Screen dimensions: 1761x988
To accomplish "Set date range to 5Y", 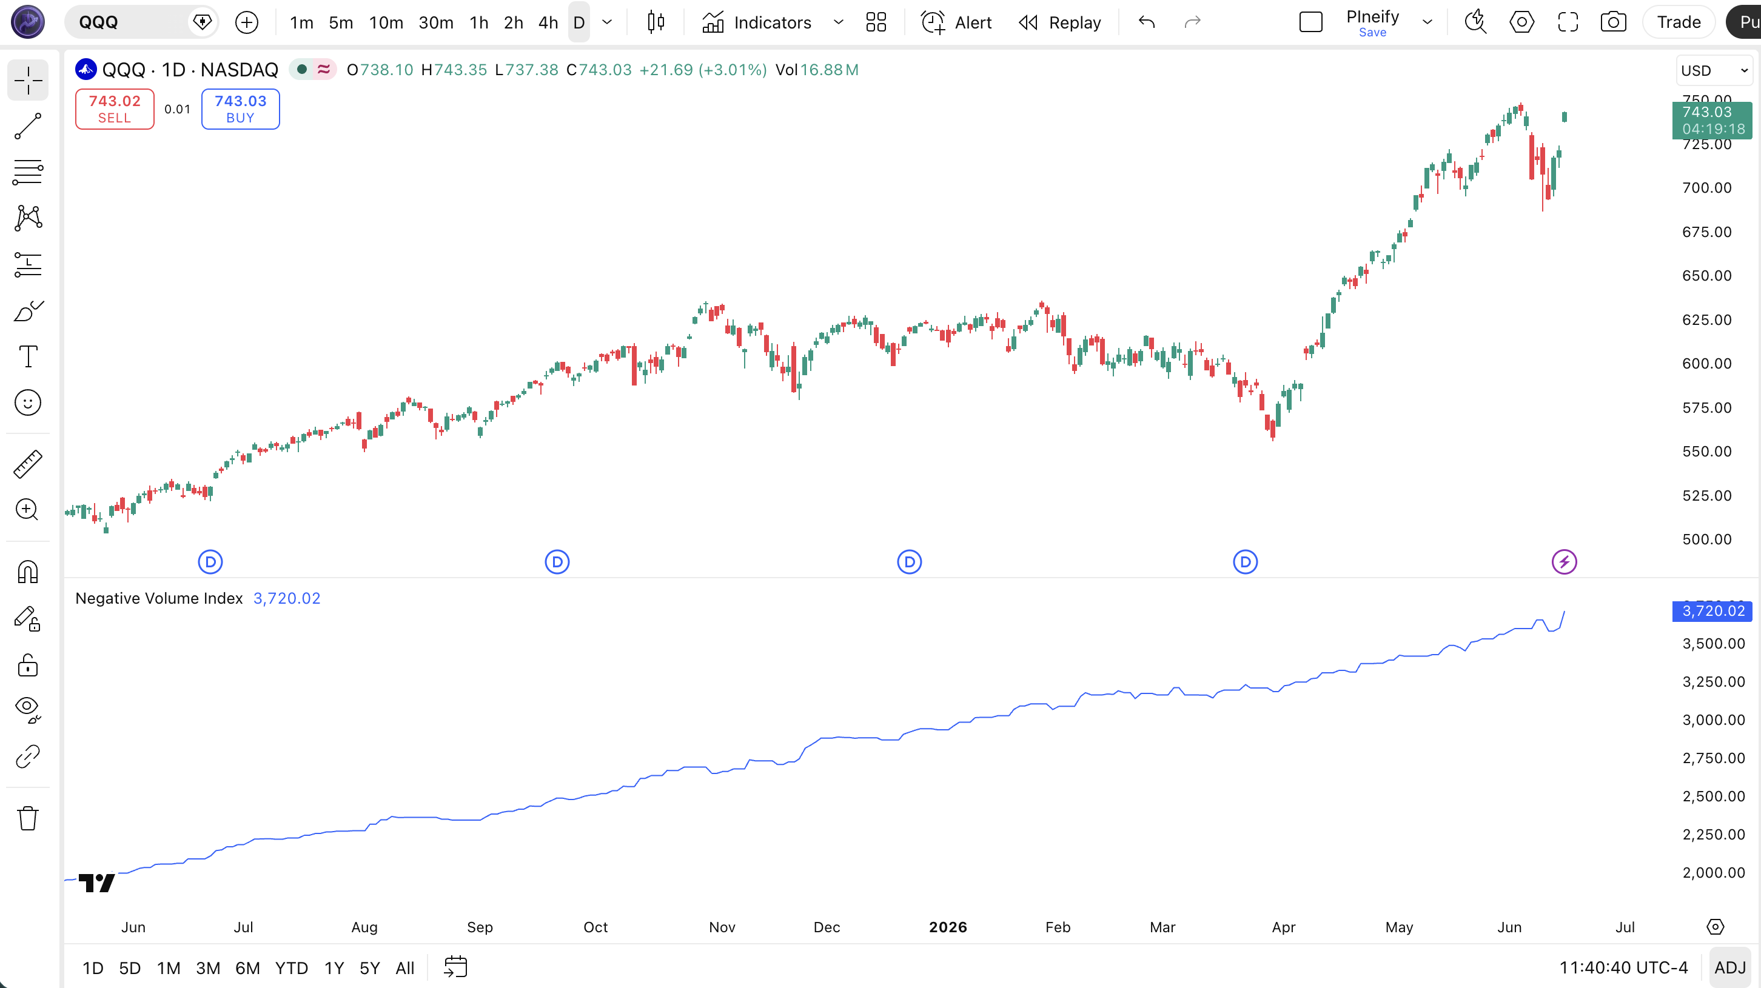I will pyautogui.click(x=369, y=967).
